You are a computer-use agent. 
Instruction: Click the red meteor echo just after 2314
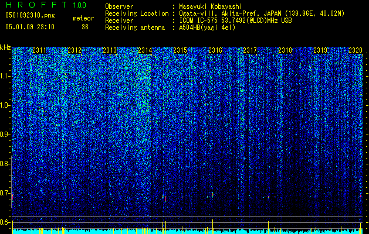tap(165, 199)
